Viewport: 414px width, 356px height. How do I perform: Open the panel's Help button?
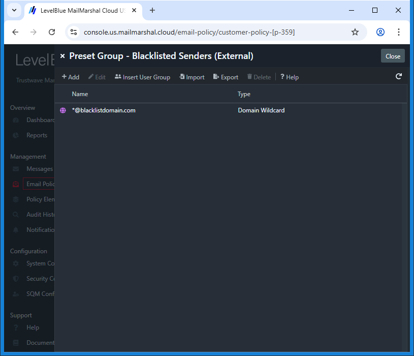tap(290, 77)
